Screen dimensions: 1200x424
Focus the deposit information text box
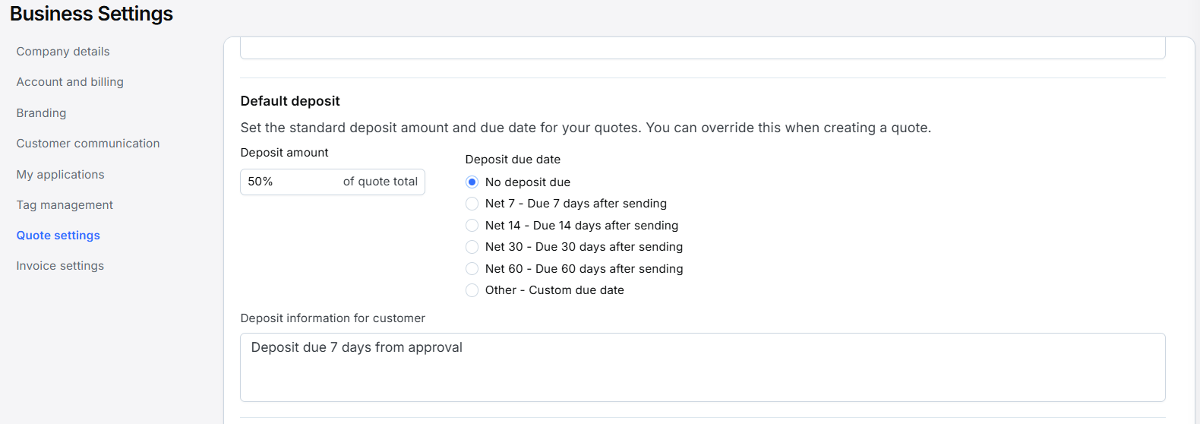(702, 367)
